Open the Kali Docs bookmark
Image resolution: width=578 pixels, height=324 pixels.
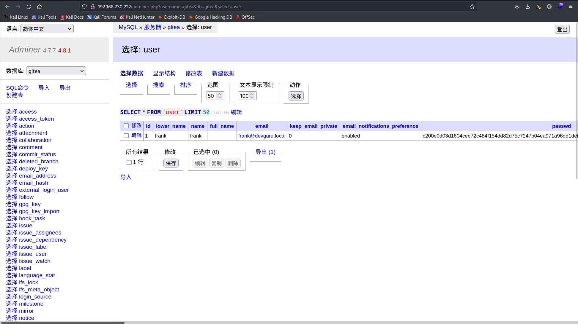(72, 17)
